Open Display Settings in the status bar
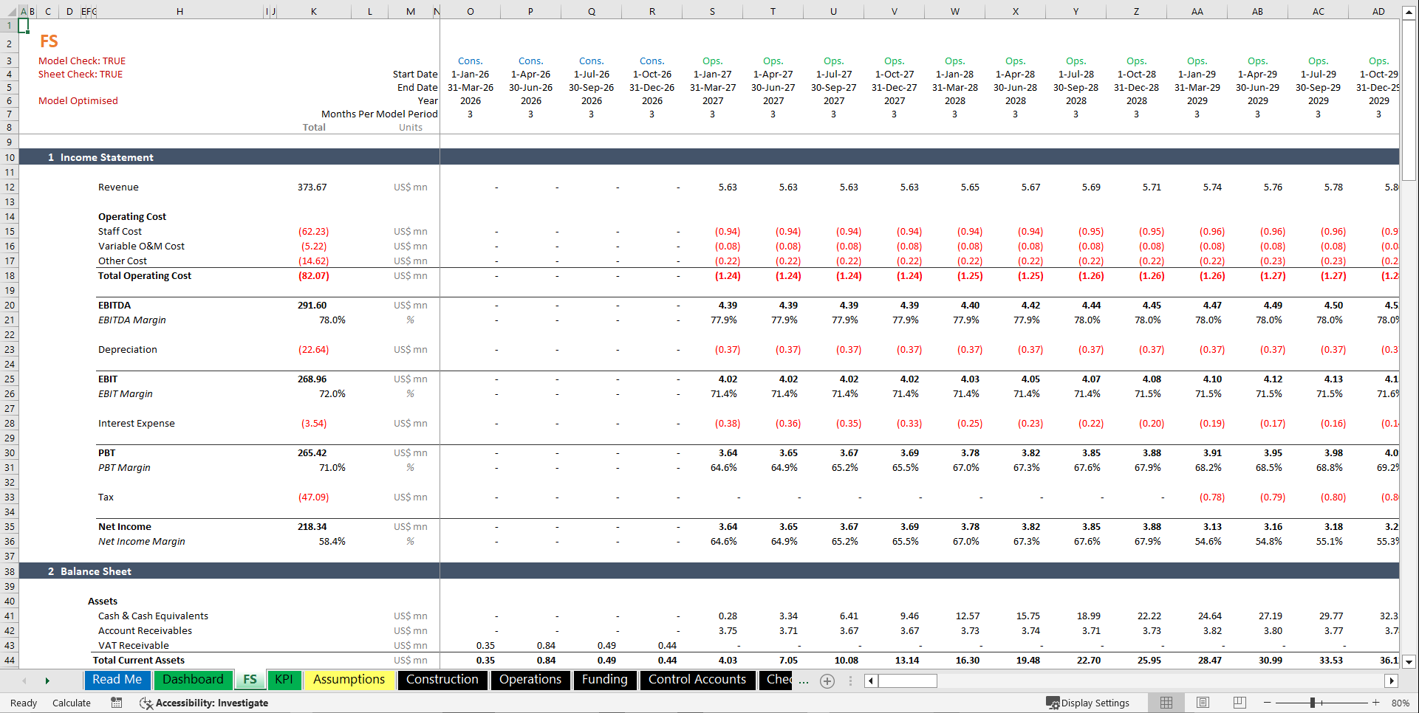 tap(1087, 702)
